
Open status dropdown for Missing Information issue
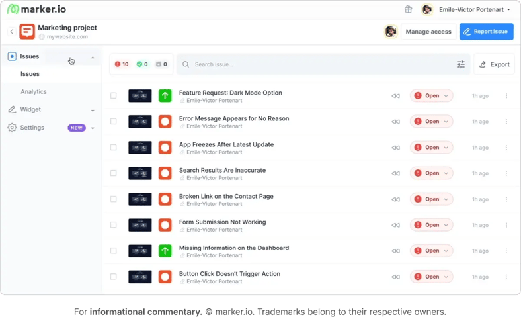[431, 251]
